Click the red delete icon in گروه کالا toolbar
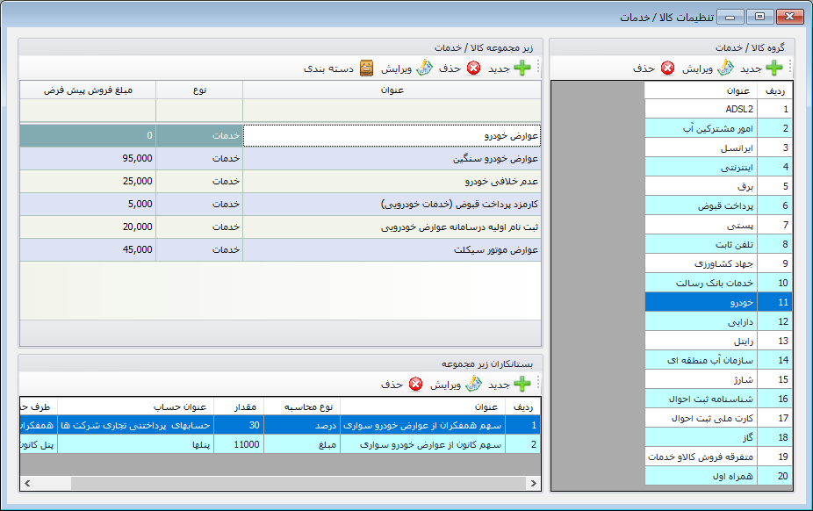Viewport: 813px width, 511px height. click(x=668, y=68)
